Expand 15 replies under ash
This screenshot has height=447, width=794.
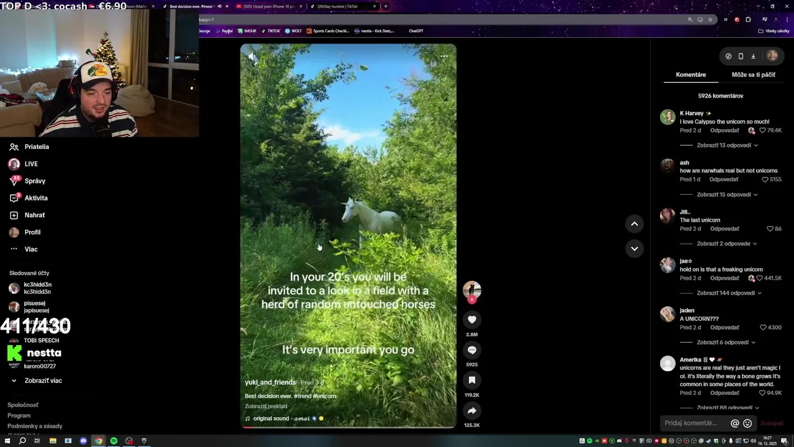point(727,194)
